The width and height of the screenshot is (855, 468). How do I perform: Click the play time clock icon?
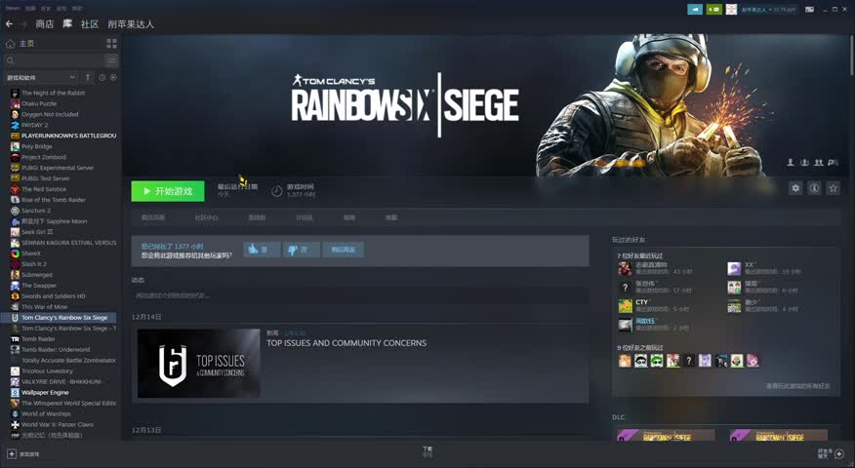pos(277,191)
